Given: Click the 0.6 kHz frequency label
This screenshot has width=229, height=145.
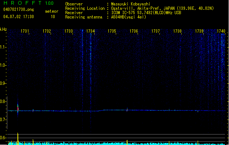Looking at the screenshot, I should click(x=3, y=138).
